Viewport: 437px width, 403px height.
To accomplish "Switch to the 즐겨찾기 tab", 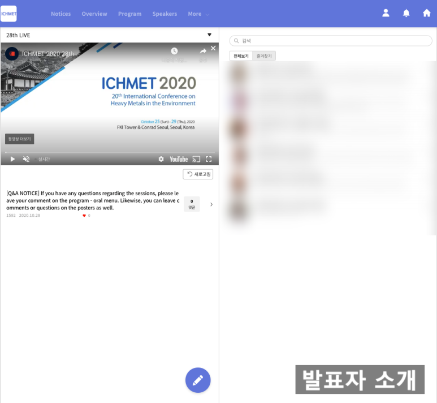I will (x=264, y=56).
